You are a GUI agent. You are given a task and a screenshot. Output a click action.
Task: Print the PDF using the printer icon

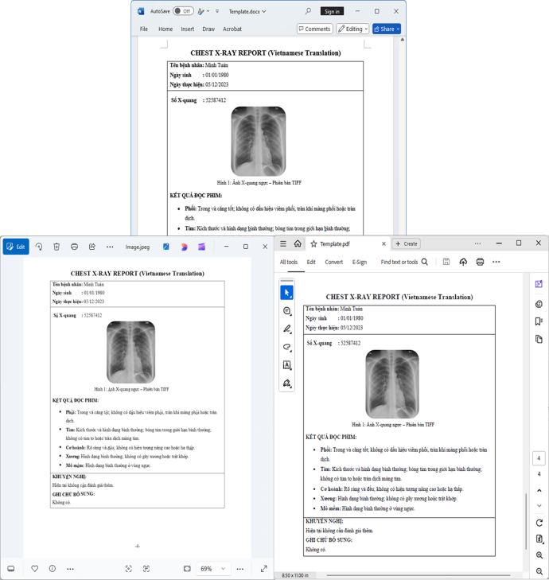click(480, 262)
